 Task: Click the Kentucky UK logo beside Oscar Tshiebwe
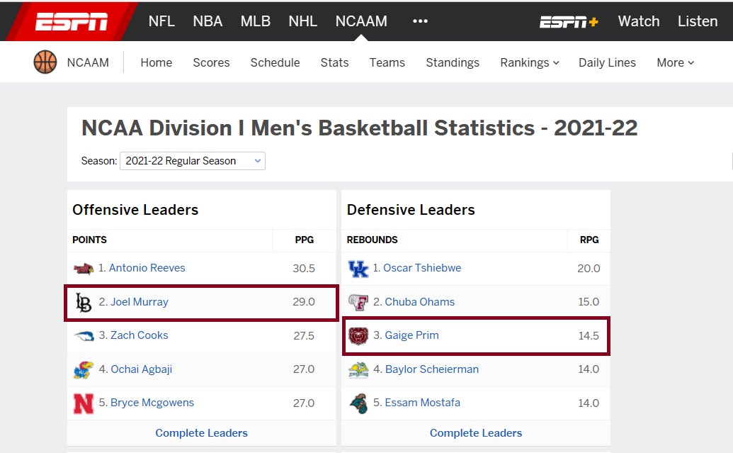(358, 269)
